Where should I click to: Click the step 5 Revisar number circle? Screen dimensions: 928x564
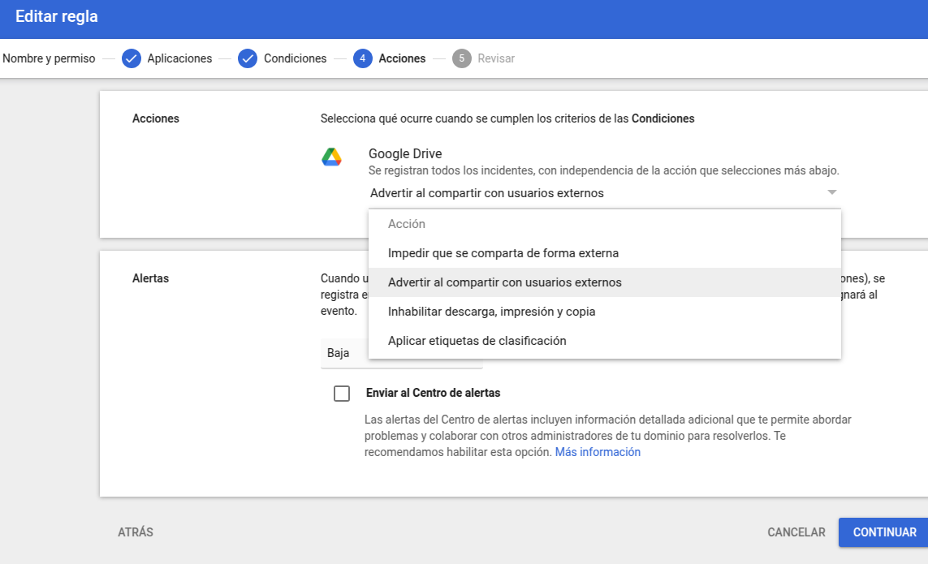pos(462,58)
